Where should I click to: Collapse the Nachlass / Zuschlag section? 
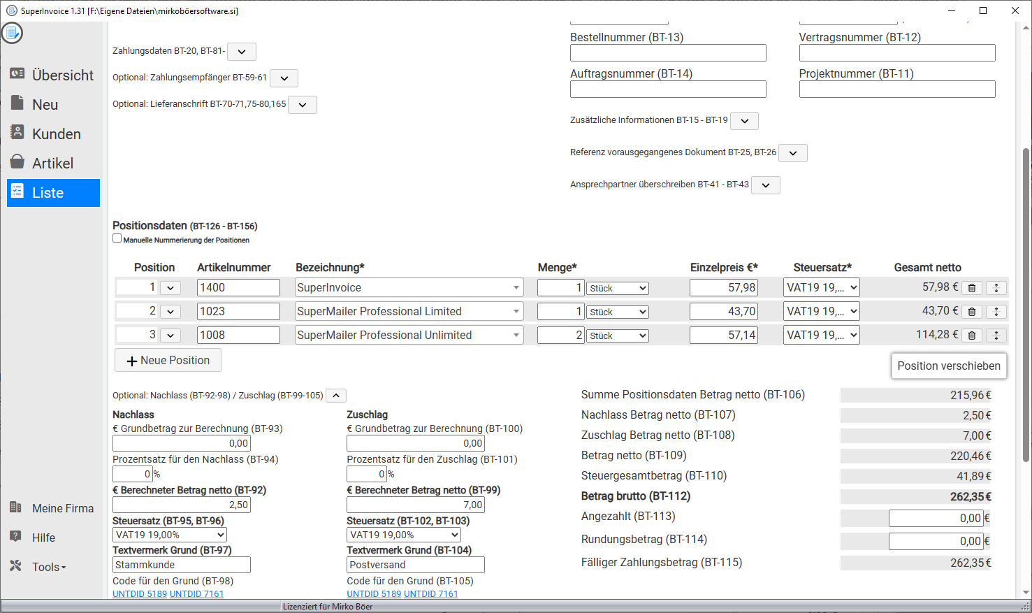tap(336, 396)
